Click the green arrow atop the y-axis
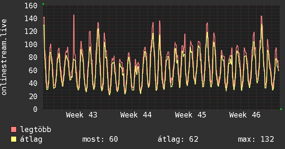Screen dimensions: 285x149 (x=43, y=4)
